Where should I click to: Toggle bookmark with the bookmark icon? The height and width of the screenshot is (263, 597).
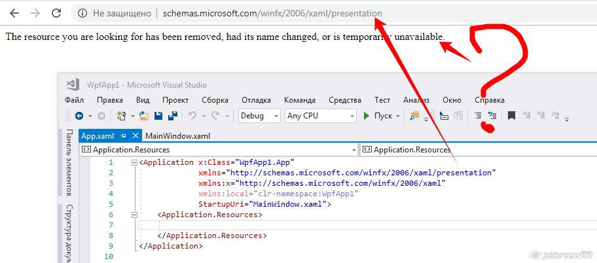[511, 115]
